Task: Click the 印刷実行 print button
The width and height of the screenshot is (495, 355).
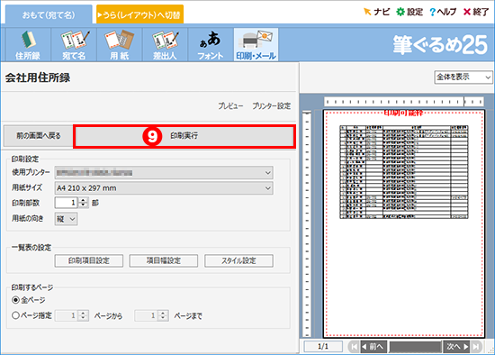Action: pos(184,136)
